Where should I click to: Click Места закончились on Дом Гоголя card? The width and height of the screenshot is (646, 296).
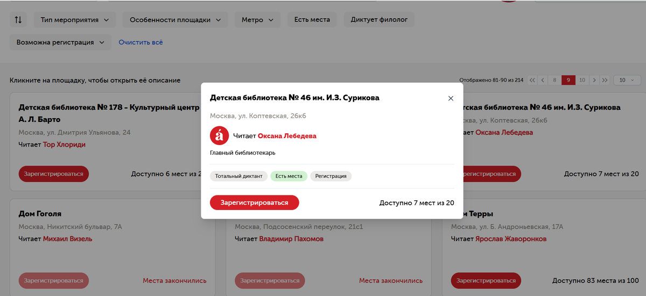[174, 280]
